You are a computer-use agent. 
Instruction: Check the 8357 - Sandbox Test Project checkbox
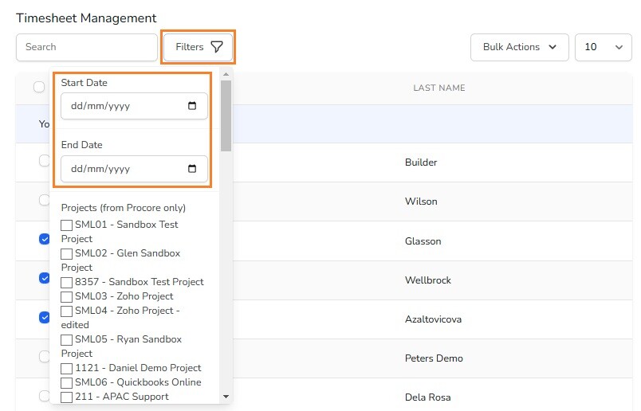click(66, 282)
